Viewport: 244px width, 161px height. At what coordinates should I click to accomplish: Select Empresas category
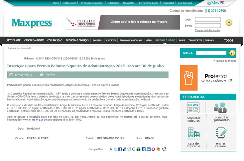pyautogui.click(x=98, y=40)
